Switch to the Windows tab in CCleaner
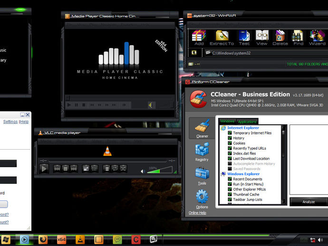This screenshot has width=328, height=246. (227, 121)
